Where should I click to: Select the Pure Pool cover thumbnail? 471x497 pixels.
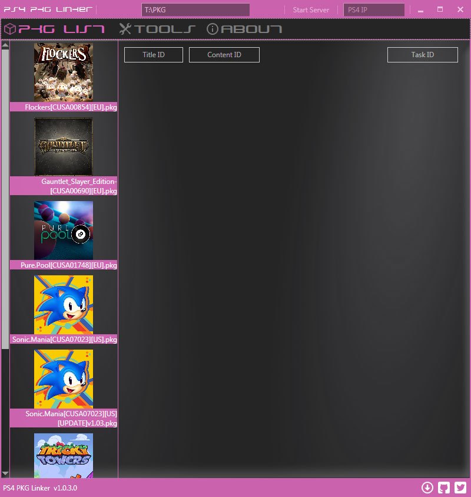64,231
